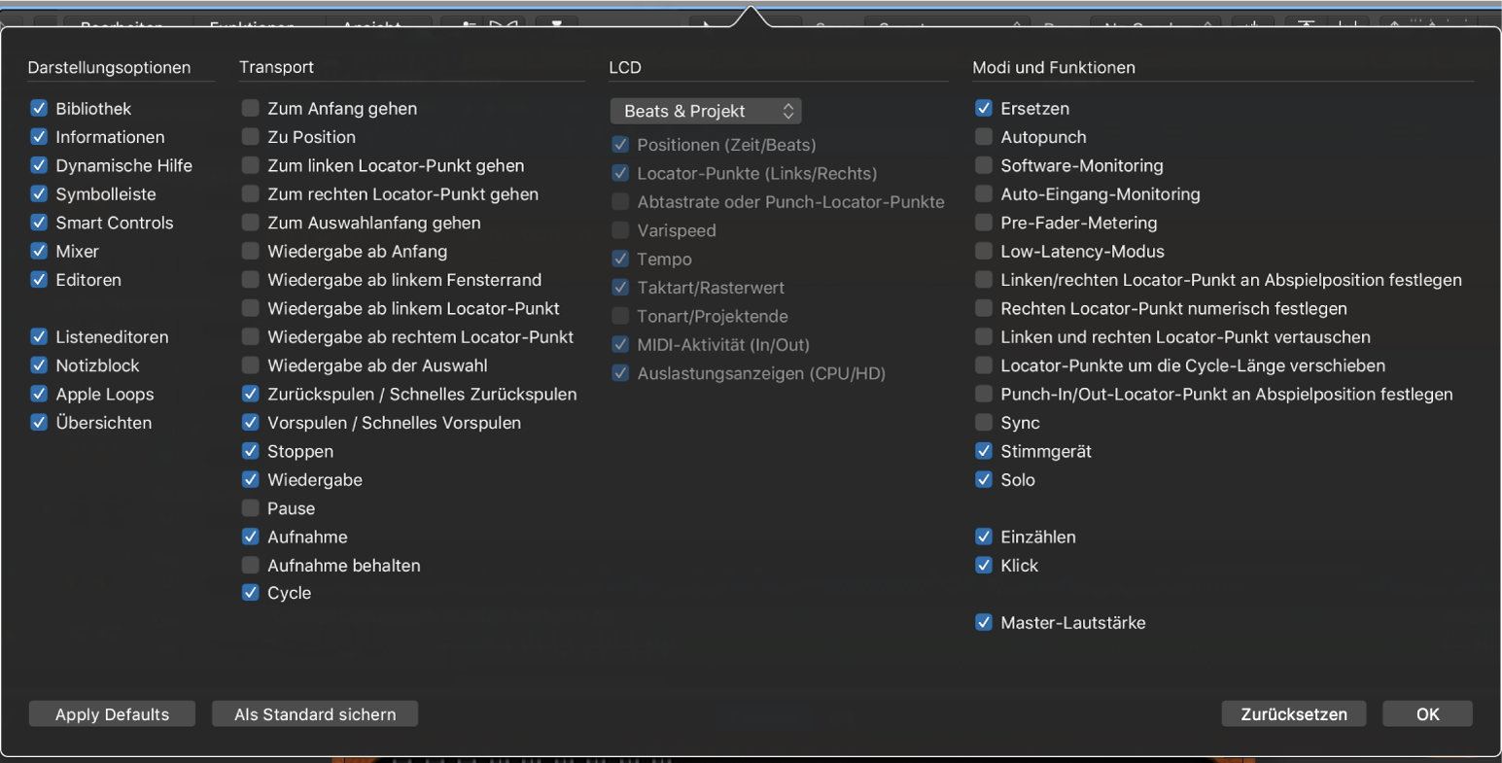1502x763 pixels.
Task: Enable Aufnahme behalten checkbox
Action: [x=251, y=565]
